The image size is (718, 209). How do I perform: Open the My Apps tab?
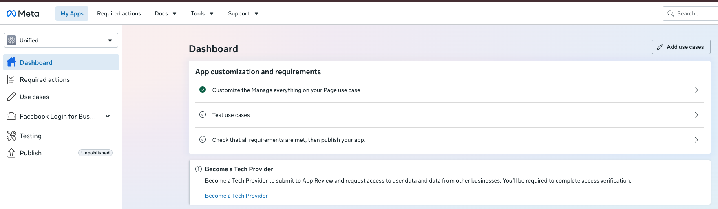72,13
